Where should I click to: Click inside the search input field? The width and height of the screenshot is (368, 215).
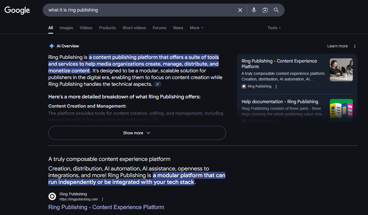(x=140, y=10)
